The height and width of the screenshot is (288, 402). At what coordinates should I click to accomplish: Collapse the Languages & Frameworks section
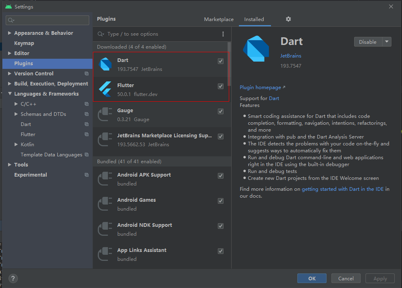(x=10, y=94)
